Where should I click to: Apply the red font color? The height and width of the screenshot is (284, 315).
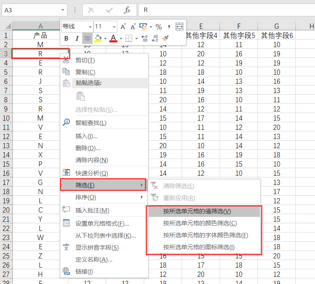113,38
